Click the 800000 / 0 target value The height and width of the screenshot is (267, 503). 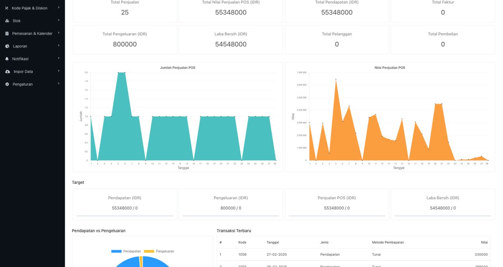pyautogui.click(x=231, y=208)
